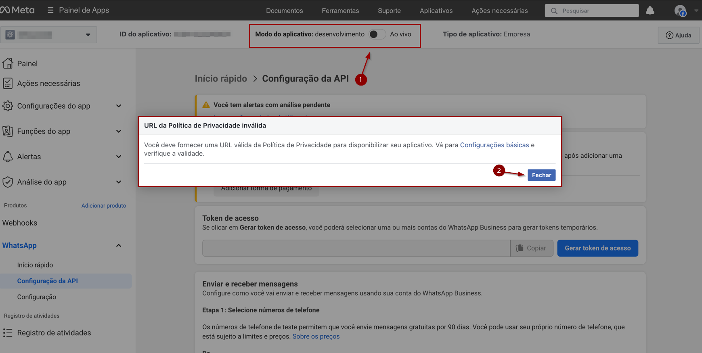Viewport: 702px width, 353px height.
Task: Expand the Funções do app section
Action: 119,132
